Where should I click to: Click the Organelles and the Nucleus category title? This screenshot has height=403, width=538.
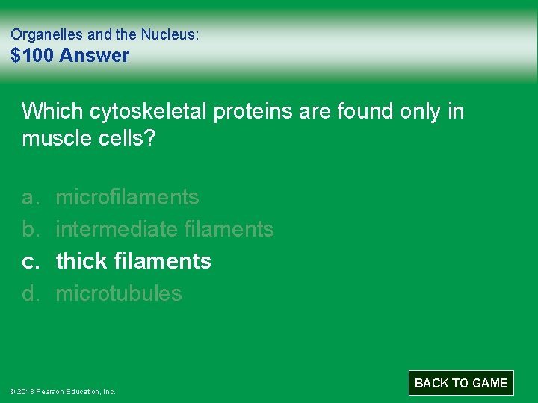105,34
